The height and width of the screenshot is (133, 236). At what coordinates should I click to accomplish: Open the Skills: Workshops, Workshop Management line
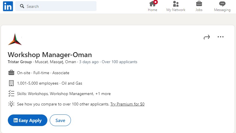coord(64,94)
